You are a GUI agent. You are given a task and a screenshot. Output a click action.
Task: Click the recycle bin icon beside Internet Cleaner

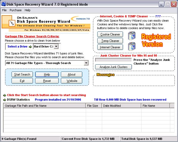(132, 46)
